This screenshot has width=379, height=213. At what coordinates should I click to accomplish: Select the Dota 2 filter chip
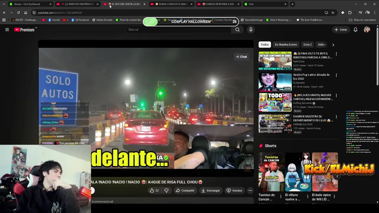tap(307, 45)
